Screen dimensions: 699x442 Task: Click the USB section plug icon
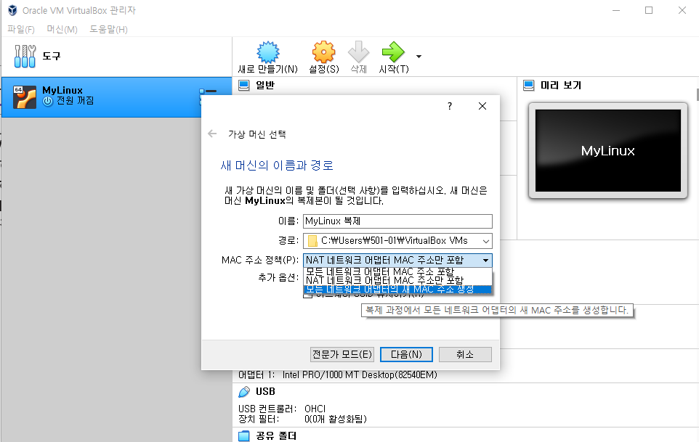click(244, 392)
